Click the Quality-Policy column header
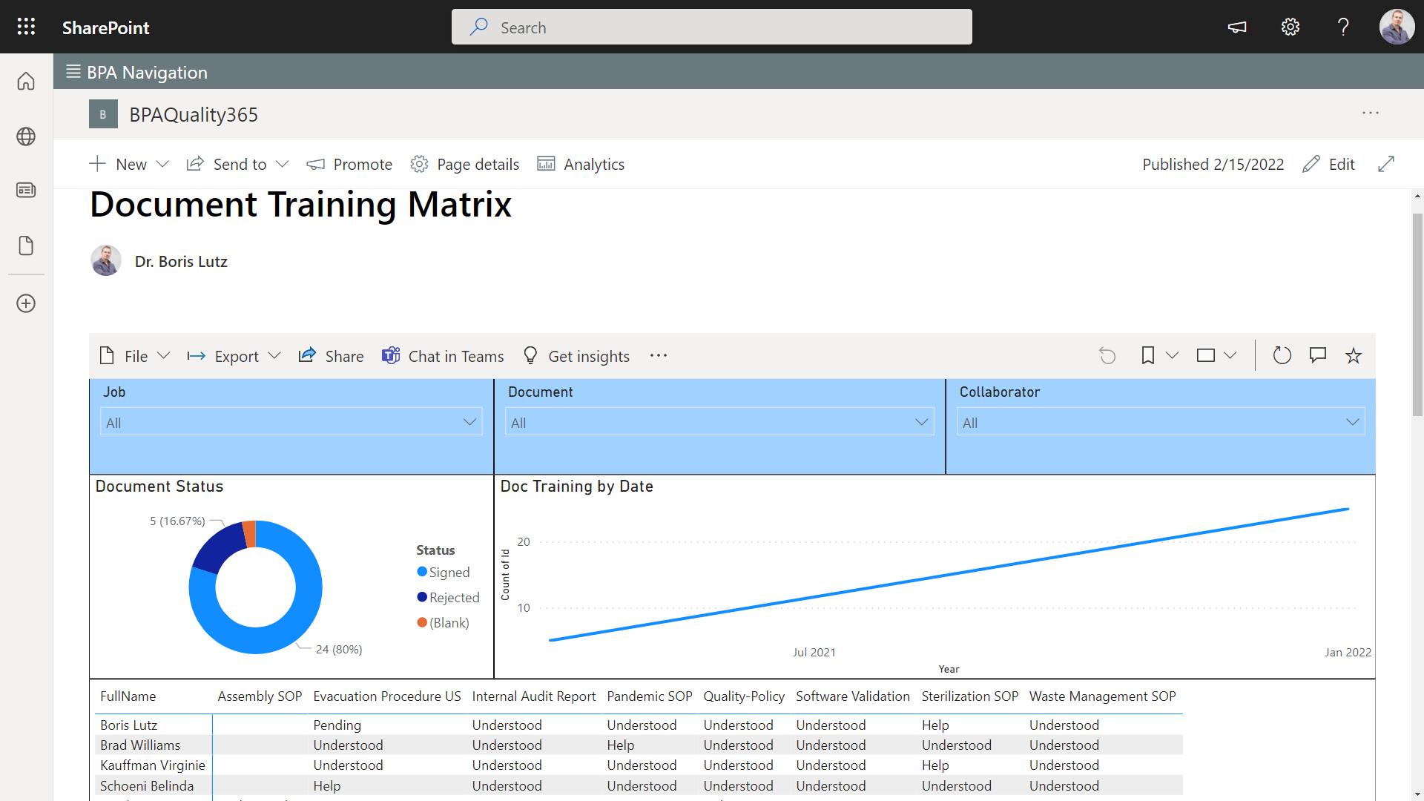The height and width of the screenshot is (801, 1424). (x=744, y=696)
